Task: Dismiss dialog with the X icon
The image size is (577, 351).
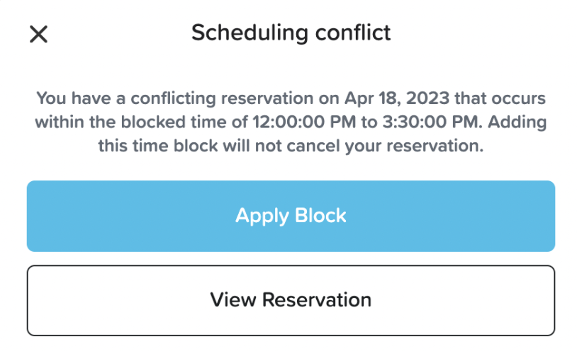Action: point(38,34)
